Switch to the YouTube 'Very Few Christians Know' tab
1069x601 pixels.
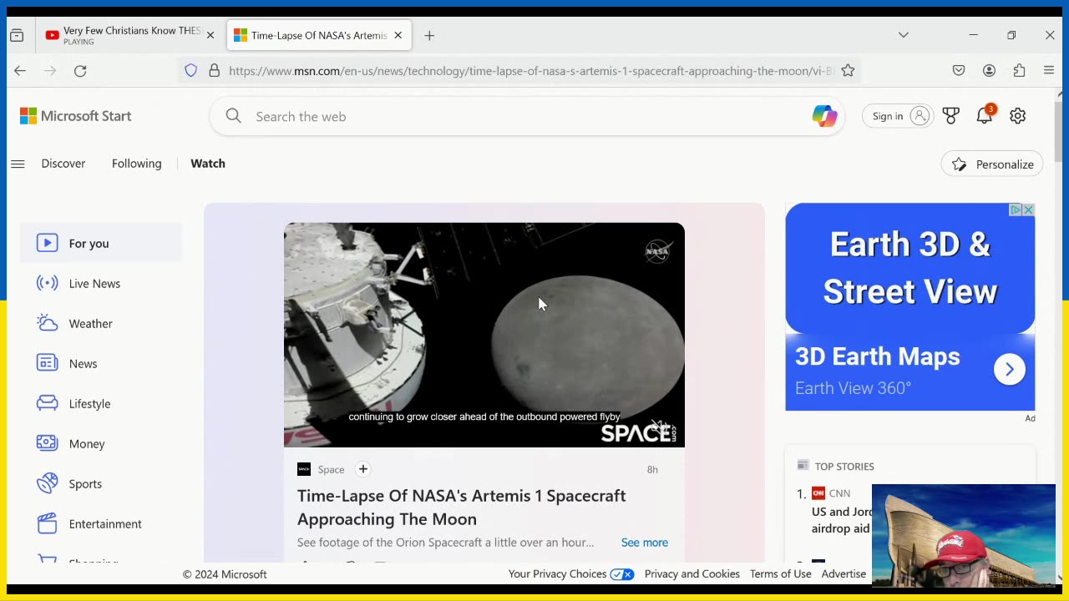(124, 35)
